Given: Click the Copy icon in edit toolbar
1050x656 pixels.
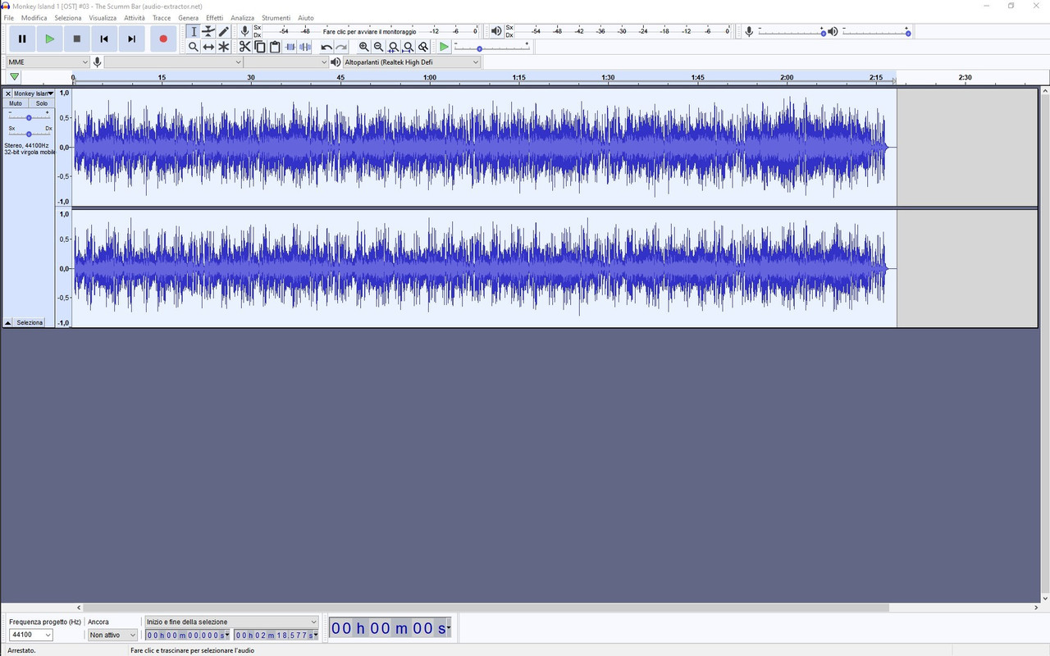Looking at the screenshot, I should [x=260, y=47].
